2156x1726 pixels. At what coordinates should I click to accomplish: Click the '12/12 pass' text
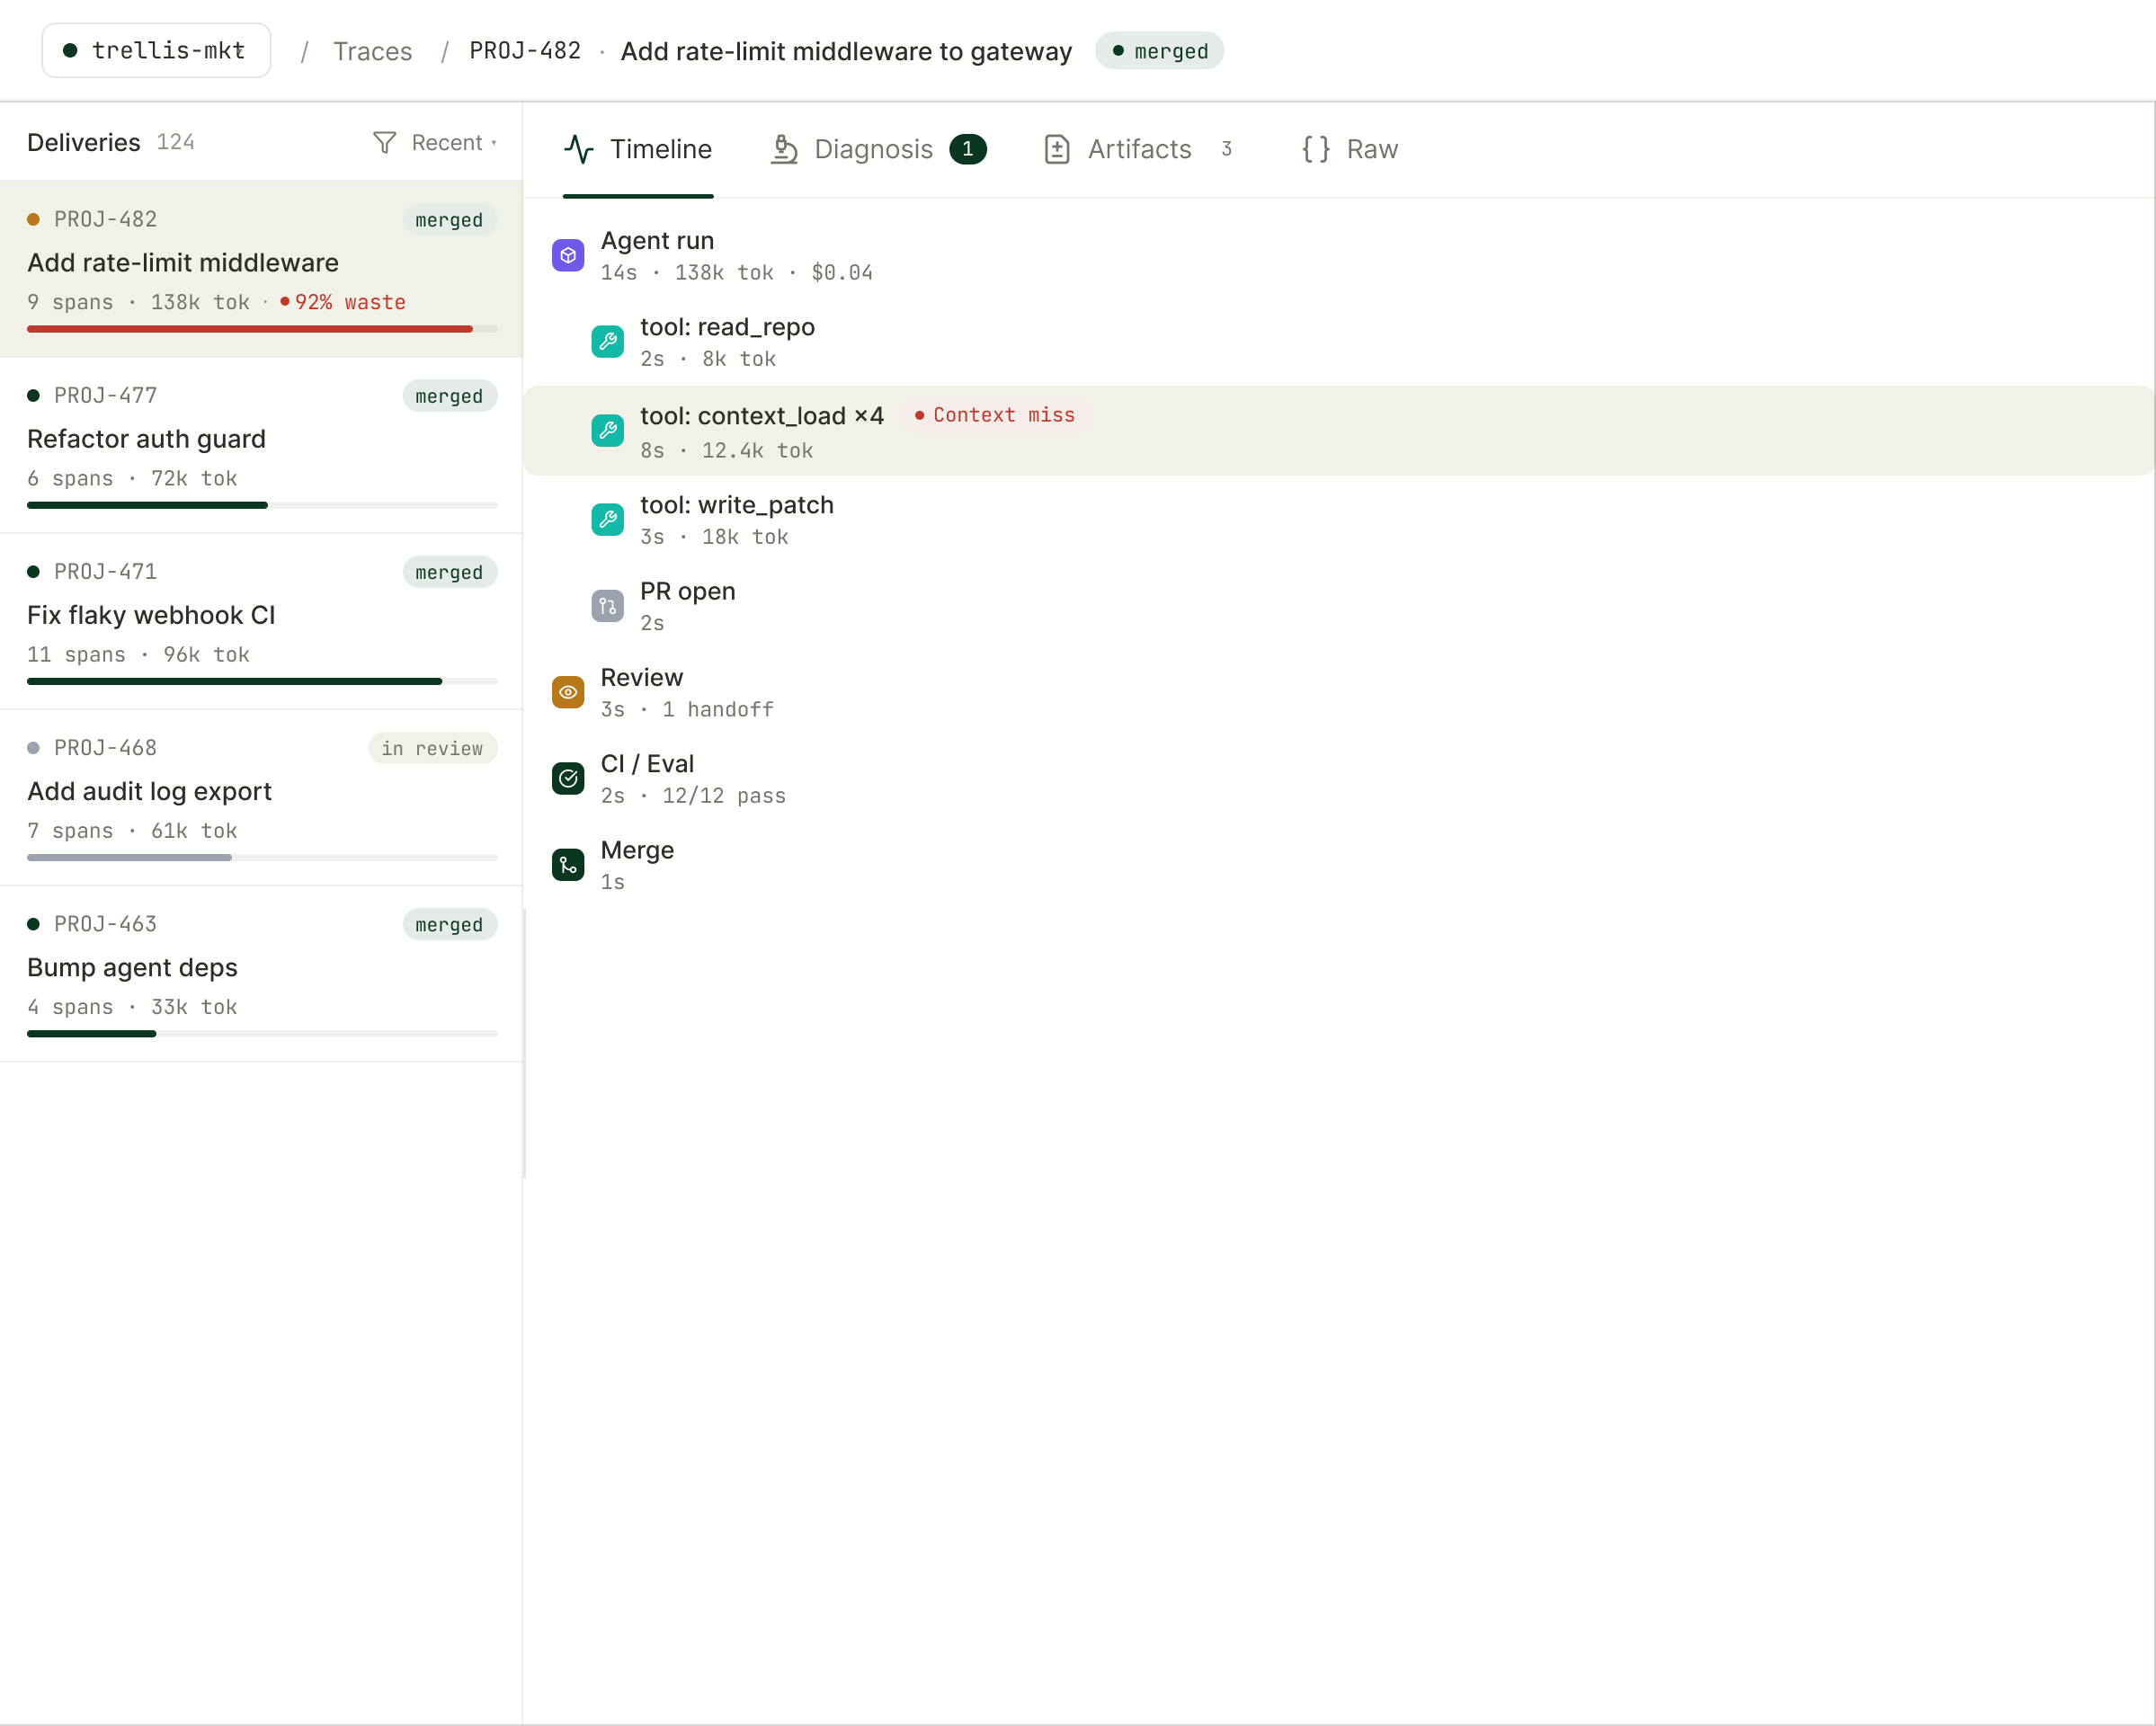point(724,796)
